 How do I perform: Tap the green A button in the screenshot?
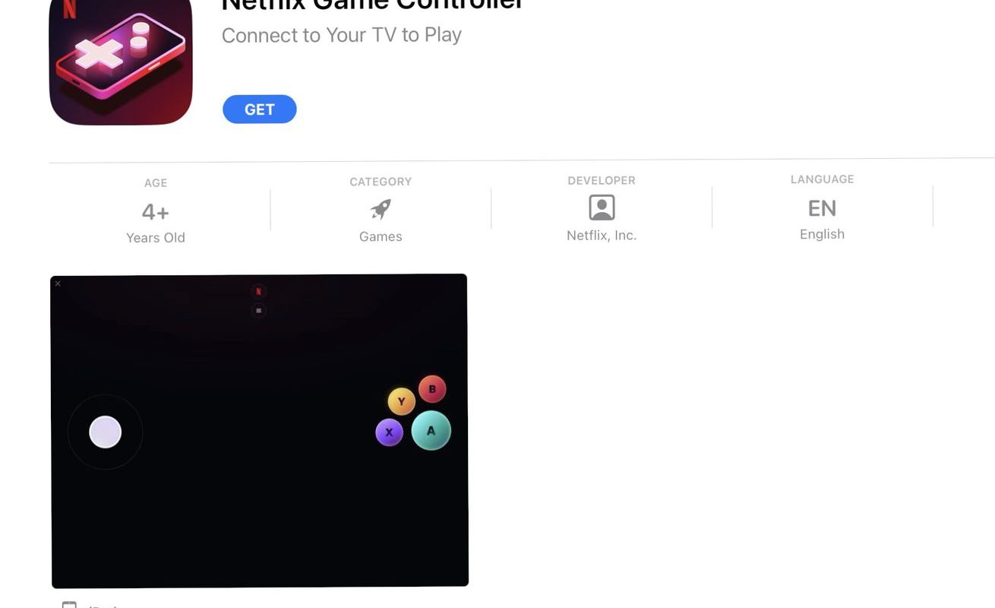pos(431,430)
